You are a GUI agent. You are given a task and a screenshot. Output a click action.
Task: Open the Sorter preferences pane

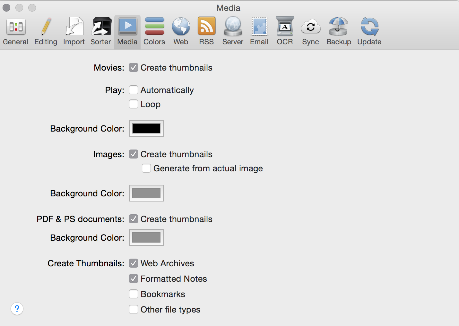point(101,31)
